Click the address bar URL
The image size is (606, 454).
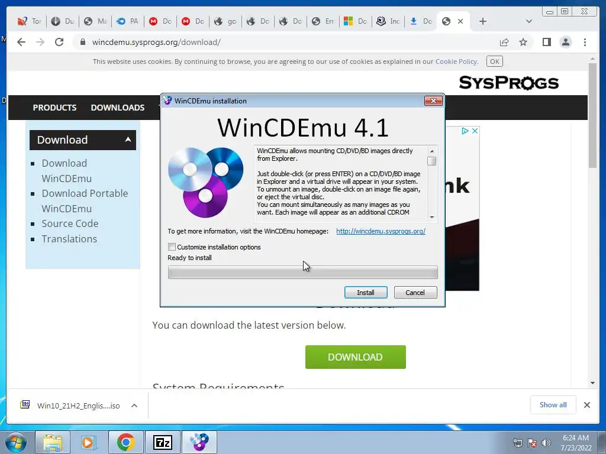[156, 42]
